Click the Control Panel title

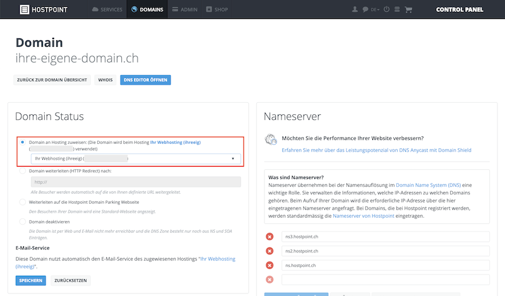pyautogui.click(x=460, y=9)
